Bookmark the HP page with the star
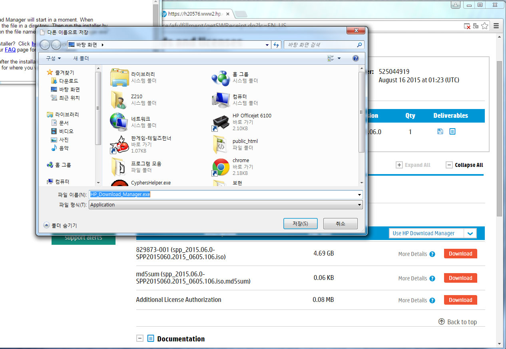This screenshot has height=349, width=506. point(484,26)
